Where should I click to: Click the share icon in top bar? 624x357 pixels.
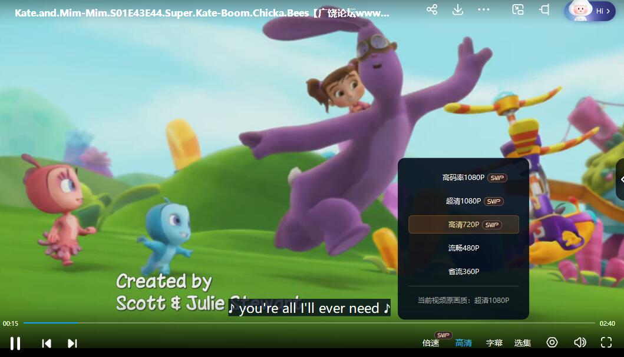click(x=432, y=9)
